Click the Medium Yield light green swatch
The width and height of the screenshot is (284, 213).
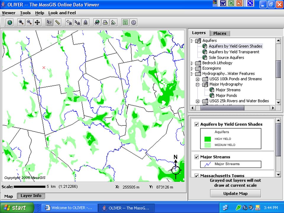[208, 145]
